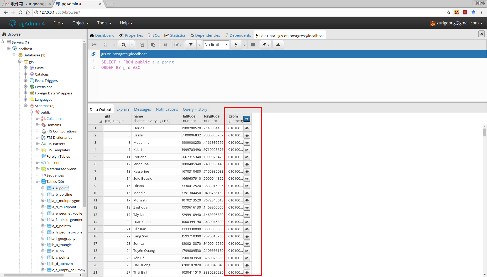This screenshot has width=487, height=277.
Task: Click the Execute lightning bolt button
Action: [x=236, y=45]
